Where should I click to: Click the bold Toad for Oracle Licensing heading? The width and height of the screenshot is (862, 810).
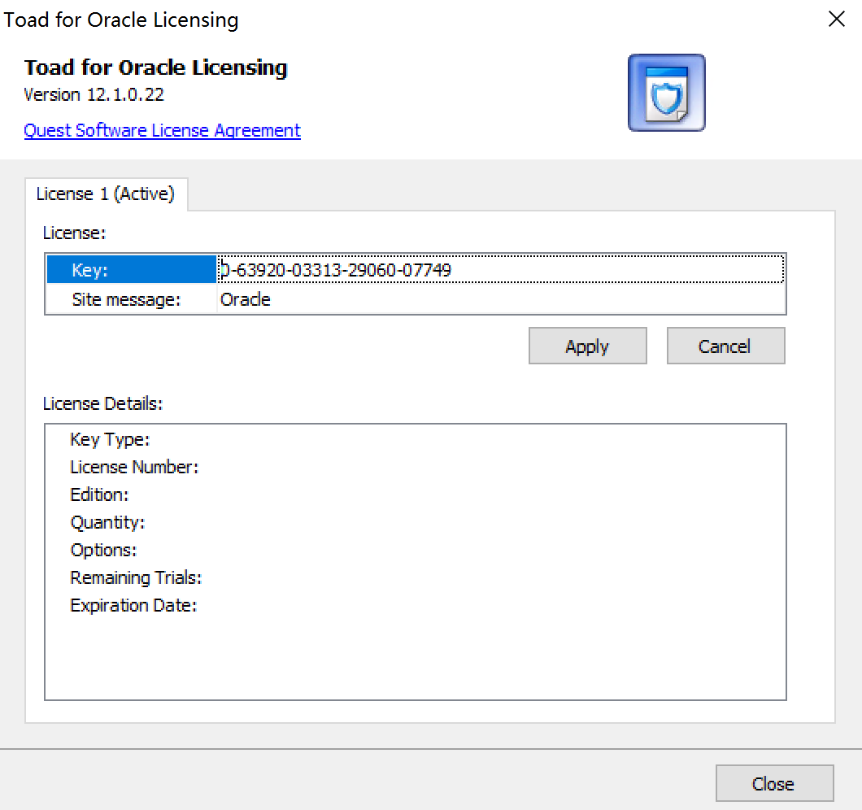[x=155, y=67]
